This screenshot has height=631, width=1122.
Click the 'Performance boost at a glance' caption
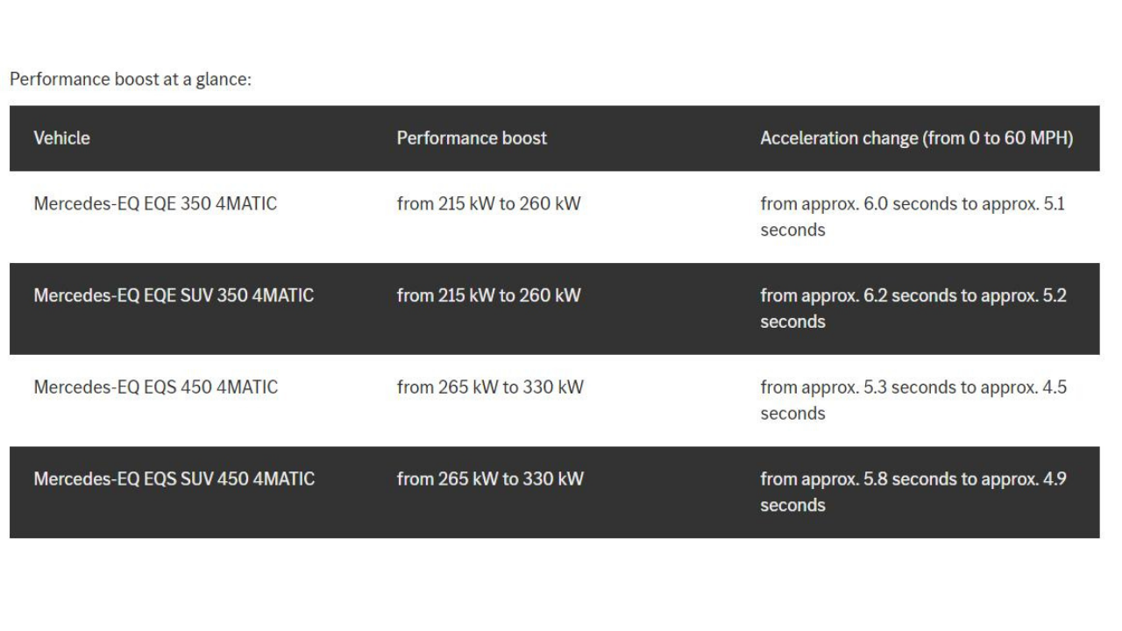[131, 79]
